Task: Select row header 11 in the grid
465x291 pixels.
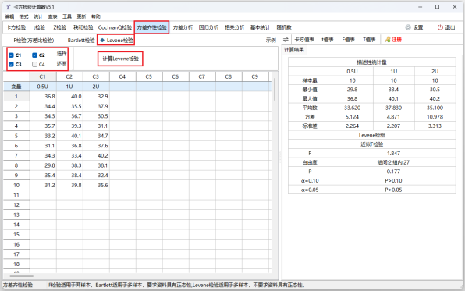Action: tap(16, 195)
